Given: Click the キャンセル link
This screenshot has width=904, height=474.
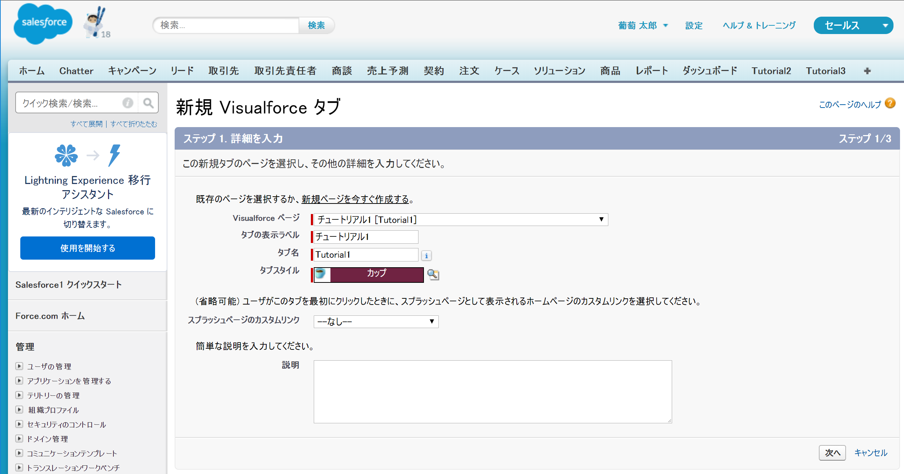Looking at the screenshot, I should 871,453.
